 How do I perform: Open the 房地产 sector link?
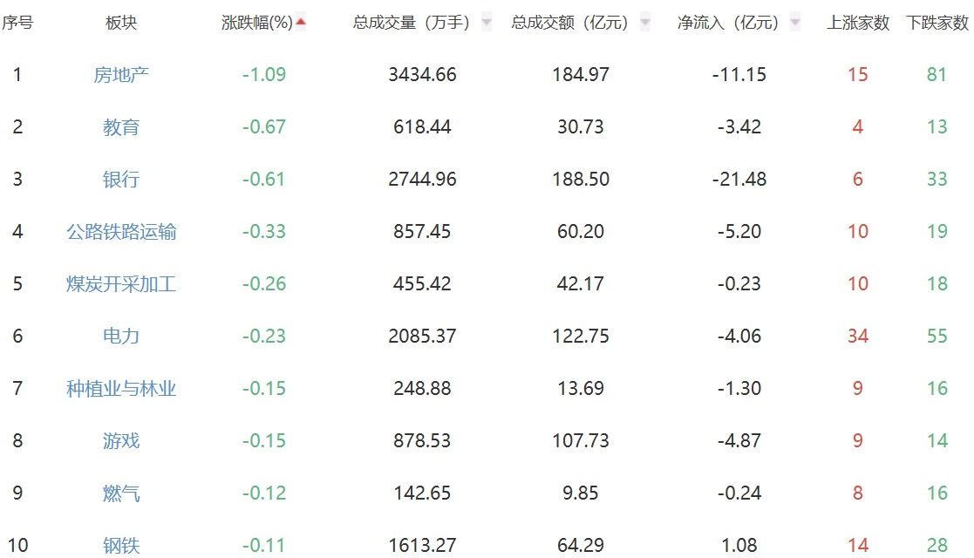pyautogui.click(x=121, y=75)
